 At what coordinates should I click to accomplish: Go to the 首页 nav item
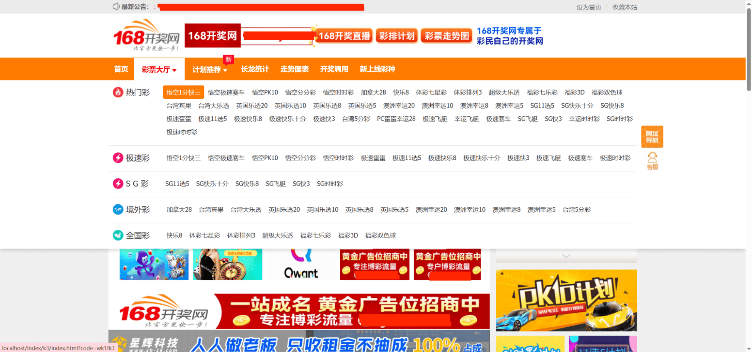pos(121,69)
